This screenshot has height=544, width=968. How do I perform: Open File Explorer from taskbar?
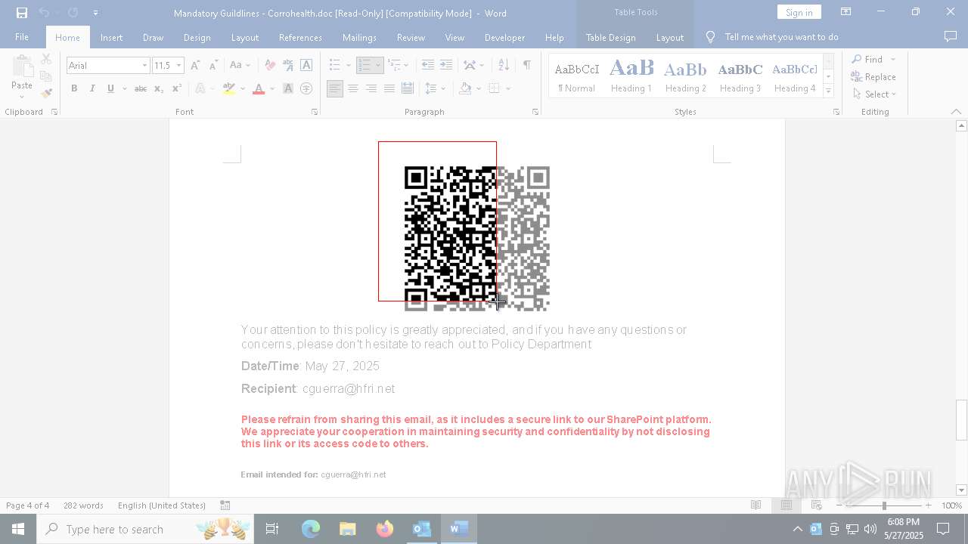click(x=348, y=529)
